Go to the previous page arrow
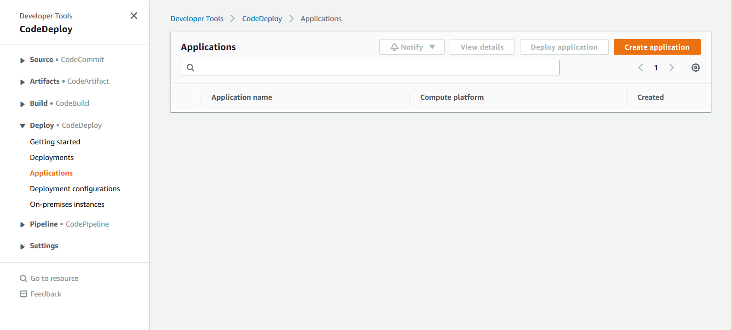This screenshot has width=732, height=330. [640, 68]
